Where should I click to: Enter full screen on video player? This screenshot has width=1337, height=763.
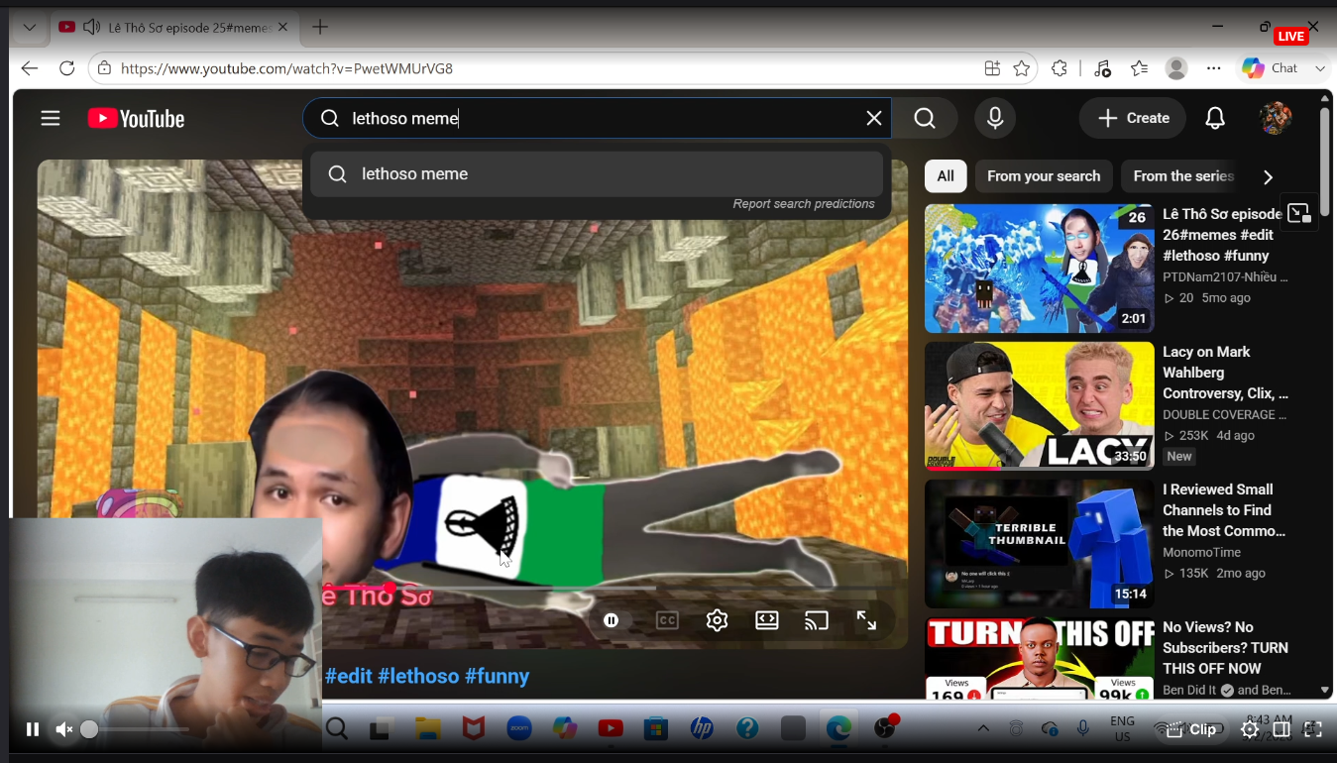click(x=866, y=620)
